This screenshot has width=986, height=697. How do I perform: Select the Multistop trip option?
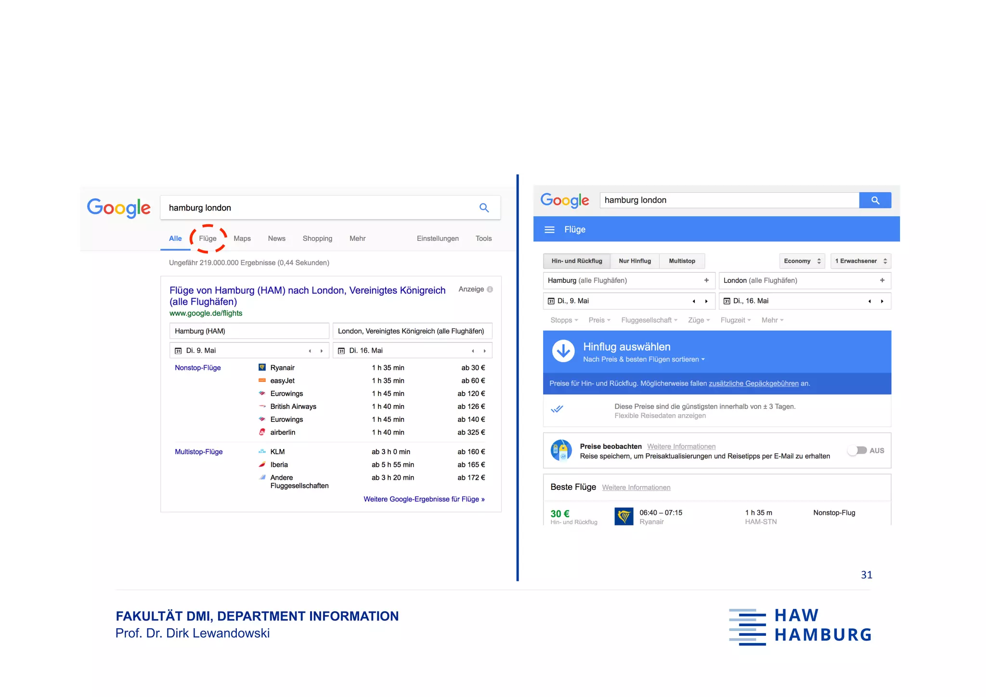(x=682, y=261)
